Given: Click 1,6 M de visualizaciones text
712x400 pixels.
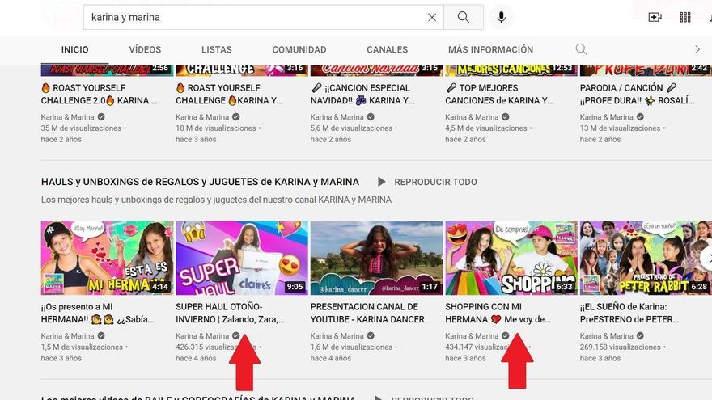Looking at the screenshot, I should 351,347.
